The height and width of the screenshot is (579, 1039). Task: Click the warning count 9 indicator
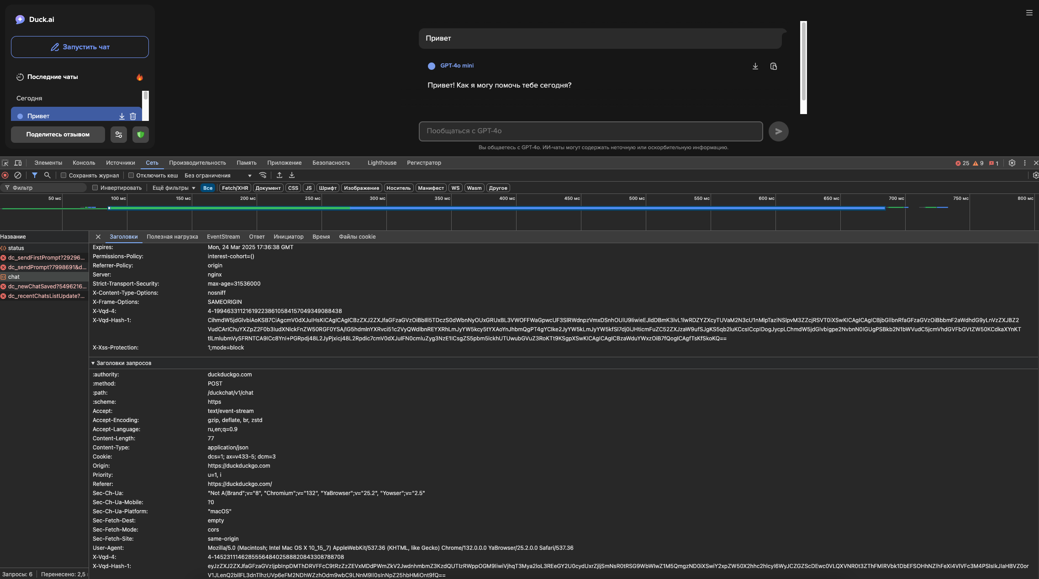click(x=978, y=163)
